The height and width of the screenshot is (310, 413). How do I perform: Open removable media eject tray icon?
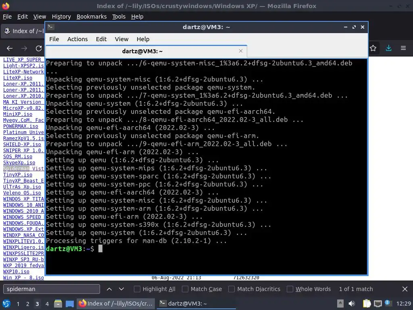[x=340, y=304]
